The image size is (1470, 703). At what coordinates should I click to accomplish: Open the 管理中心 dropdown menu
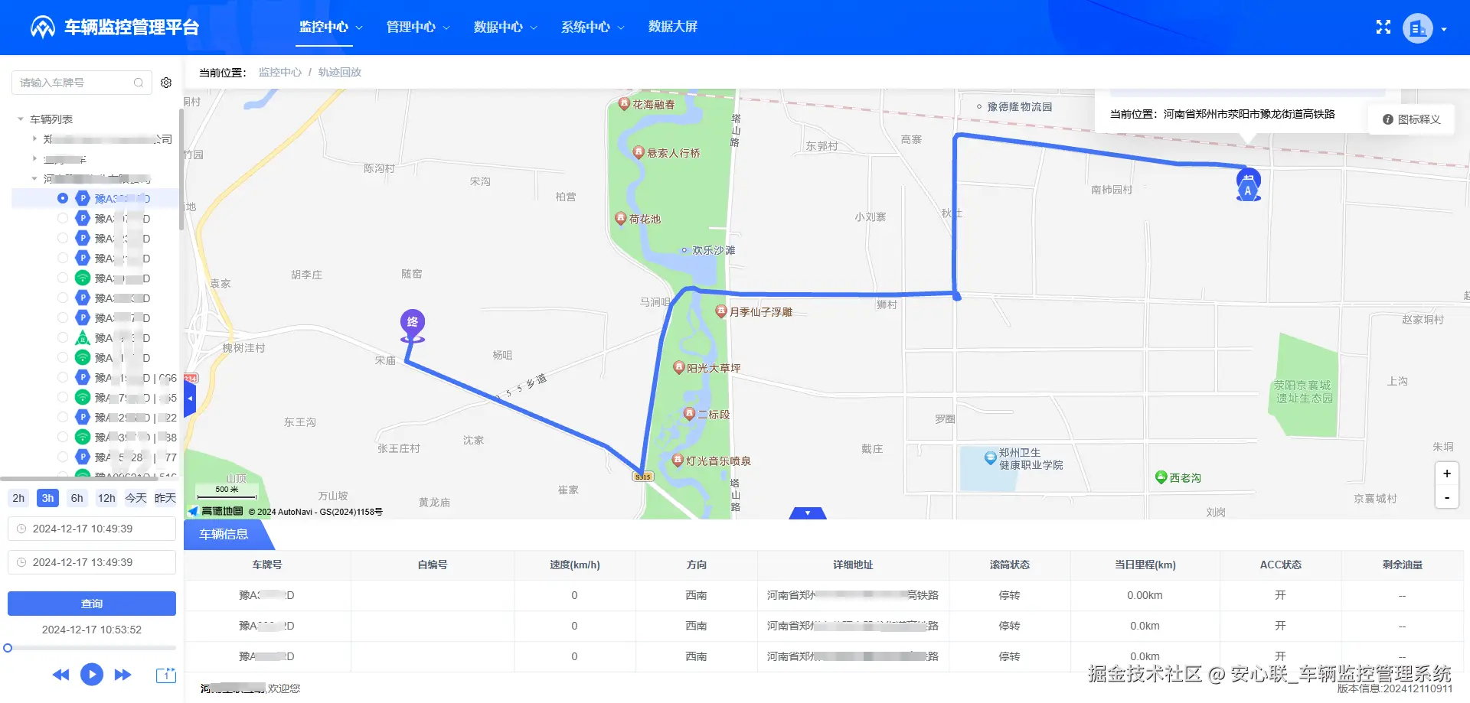(x=418, y=27)
